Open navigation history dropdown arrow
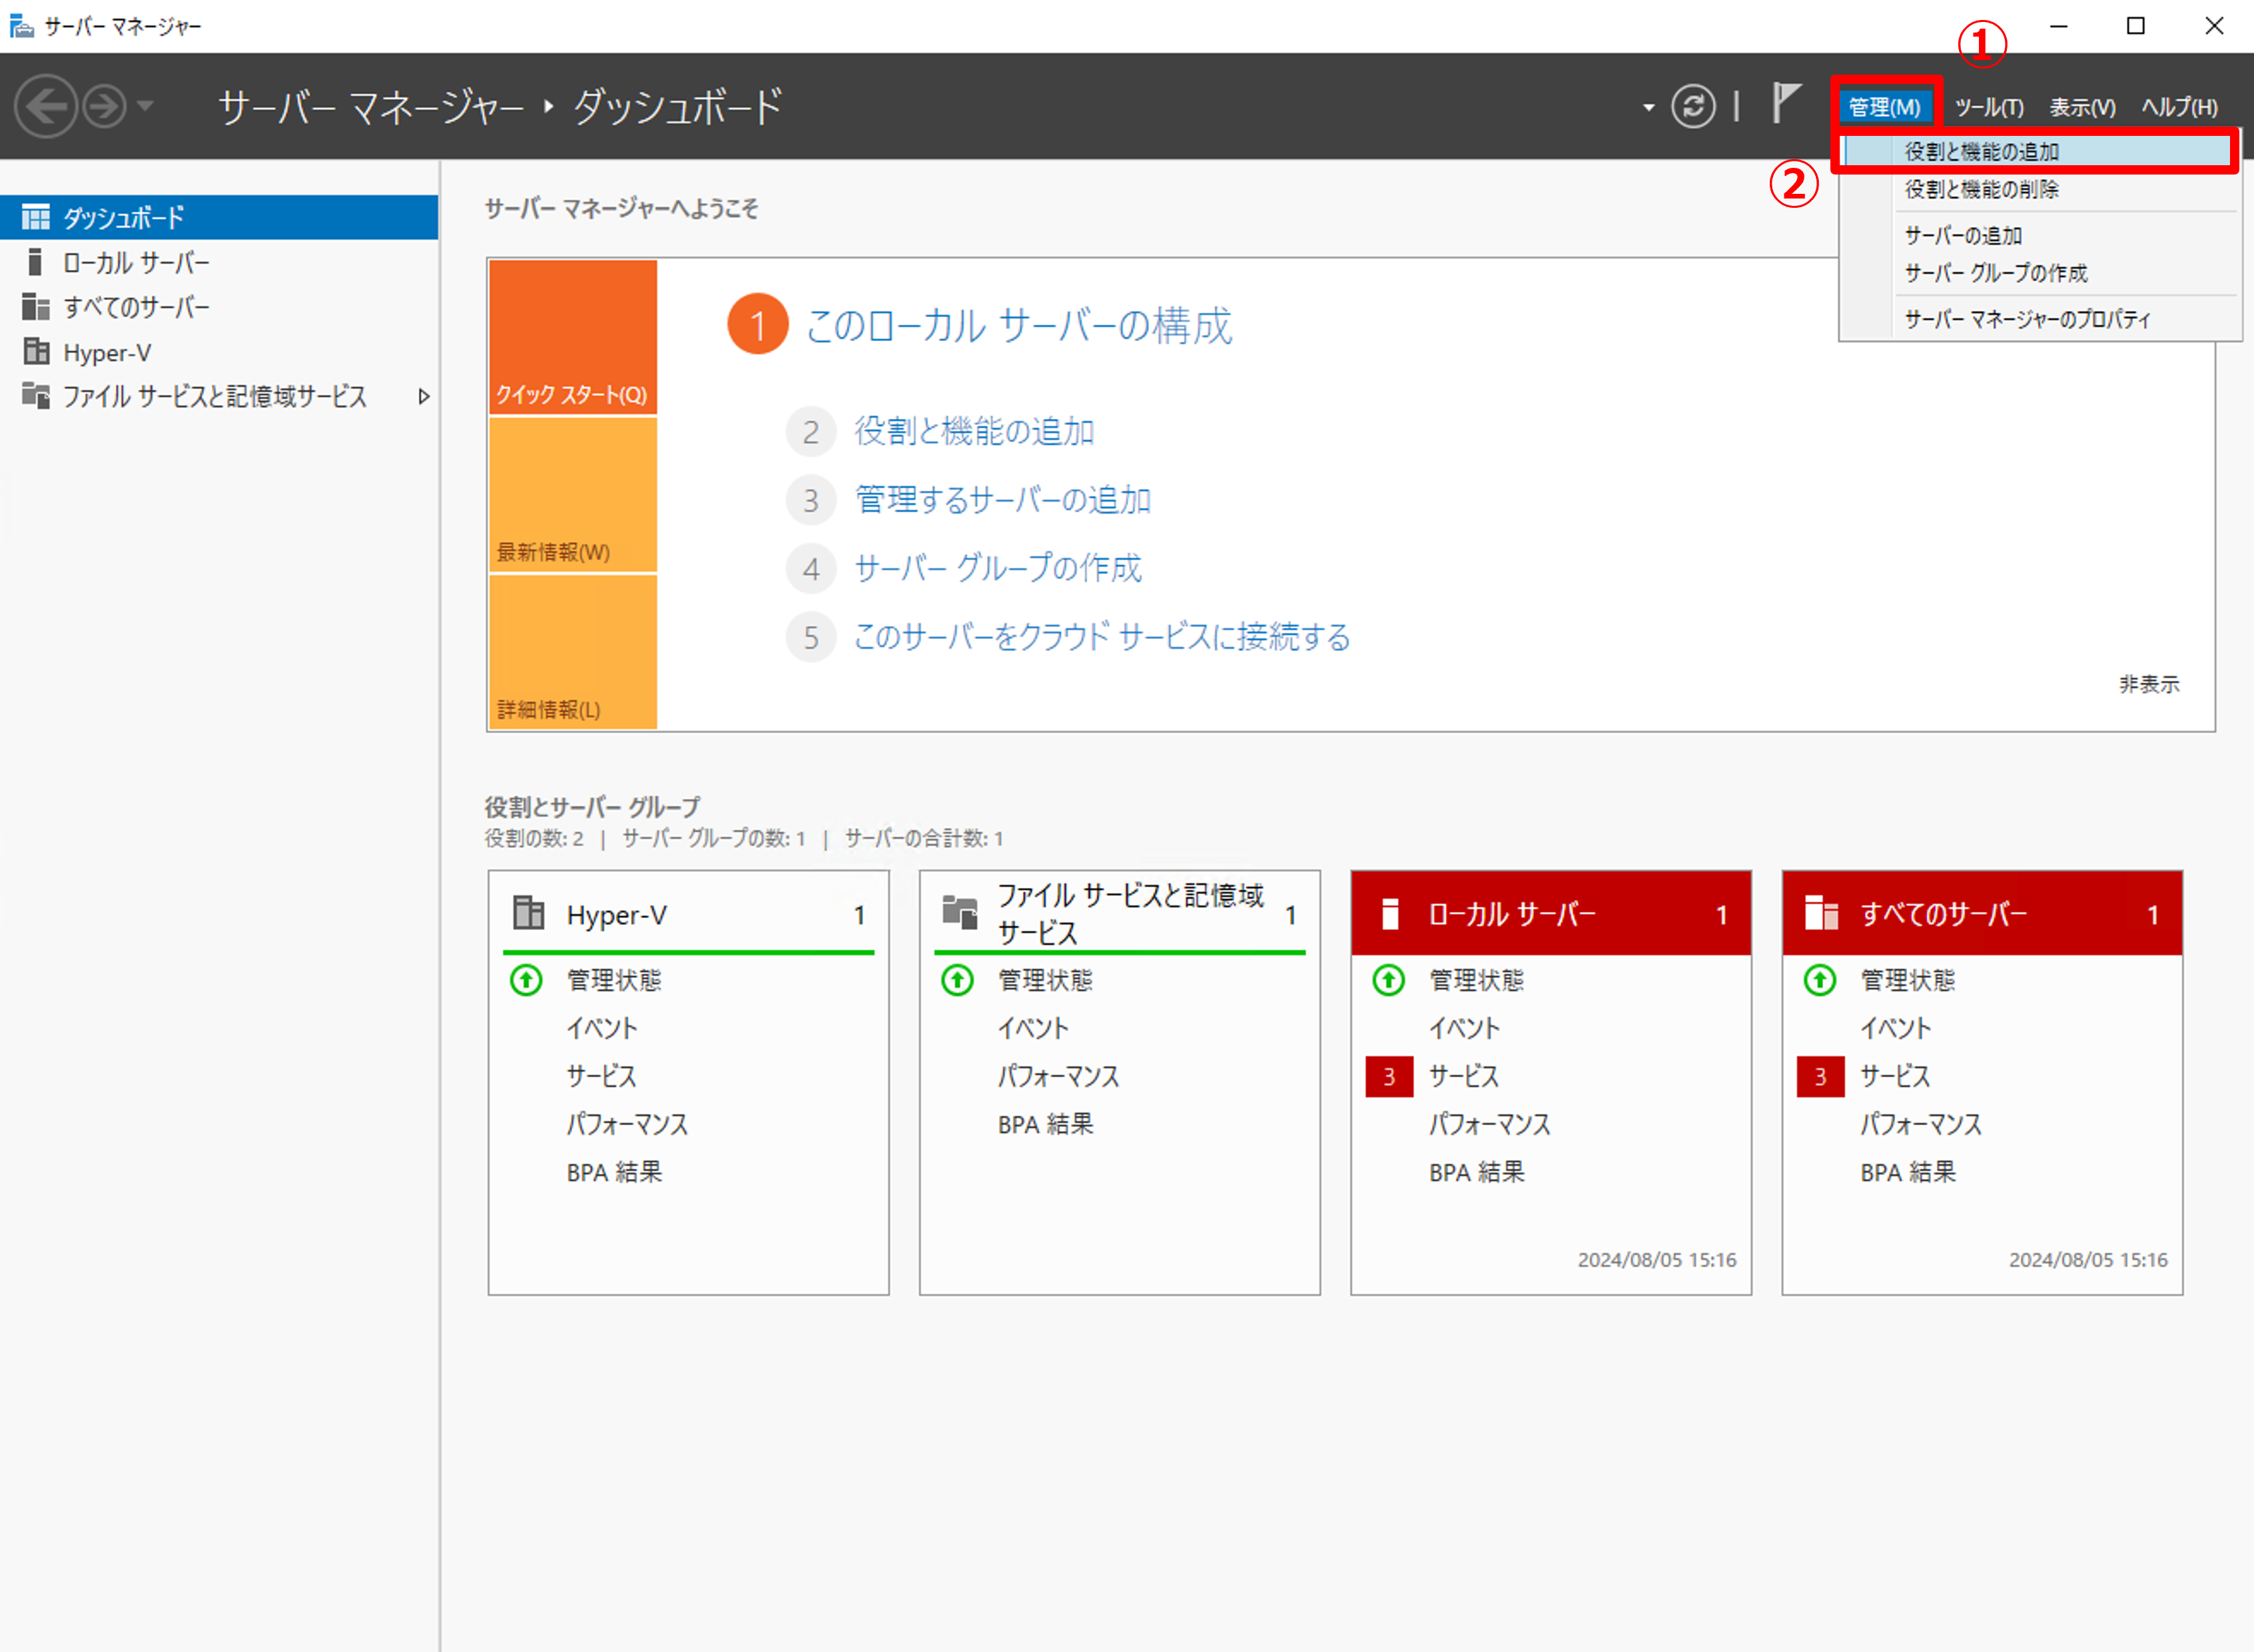 (145, 105)
